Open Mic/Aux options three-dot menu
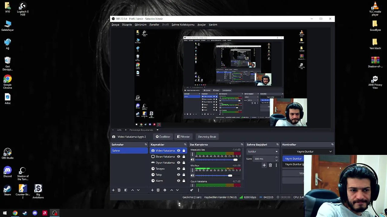 [192, 170]
